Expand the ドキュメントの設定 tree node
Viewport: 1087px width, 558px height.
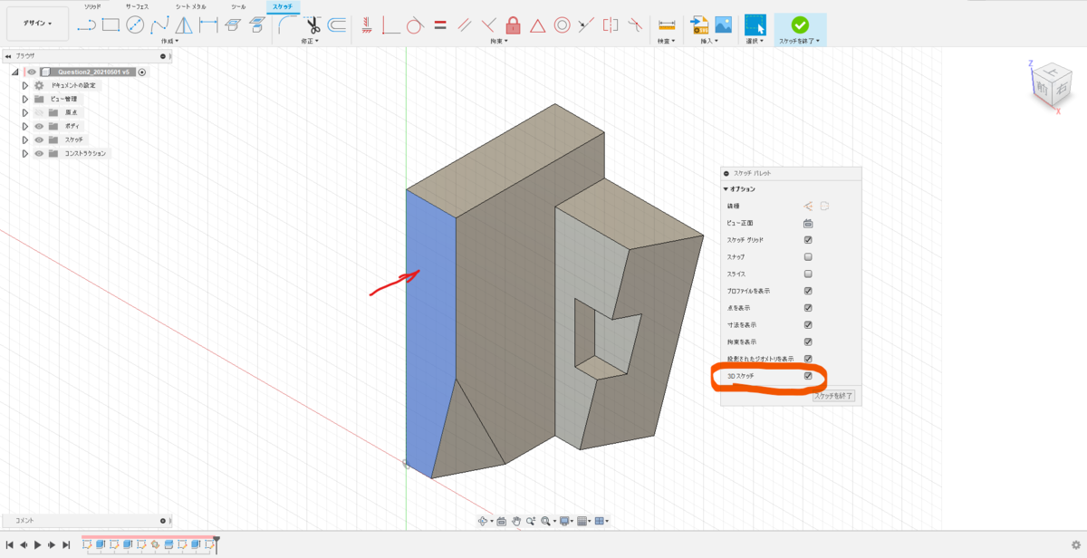coord(25,85)
